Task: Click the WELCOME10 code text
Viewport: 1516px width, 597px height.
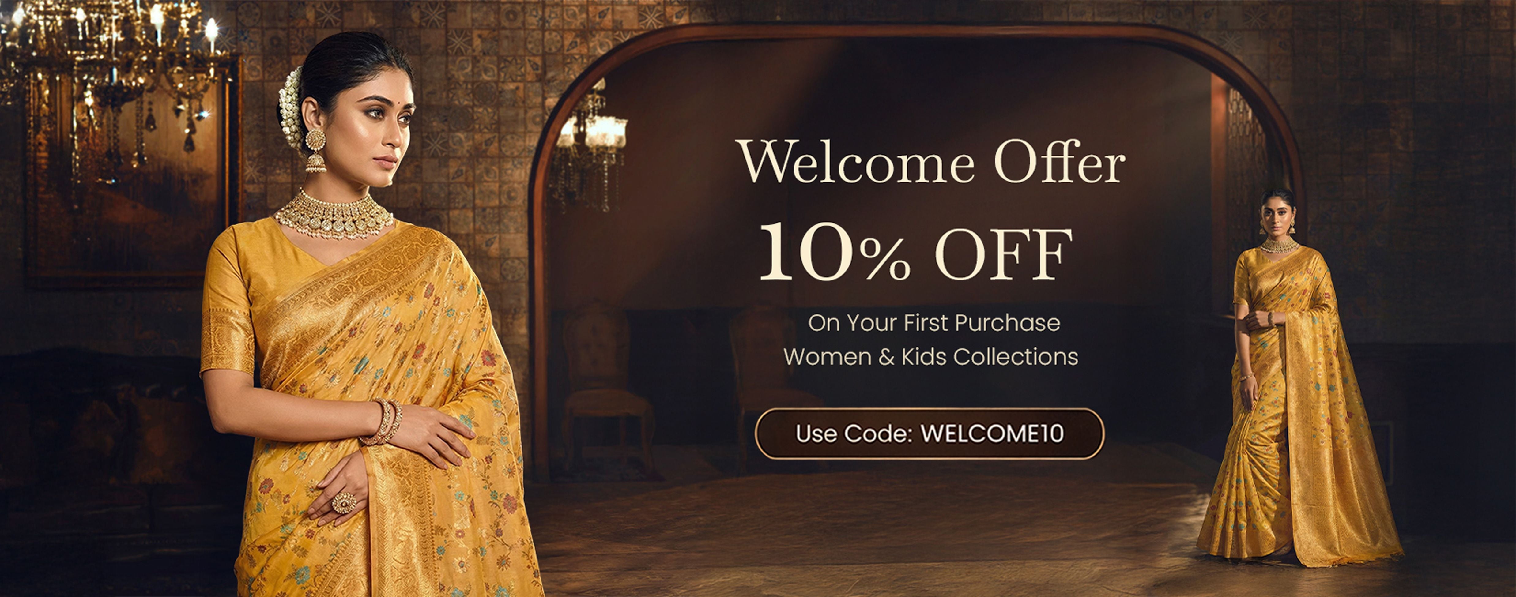Action: [992, 434]
